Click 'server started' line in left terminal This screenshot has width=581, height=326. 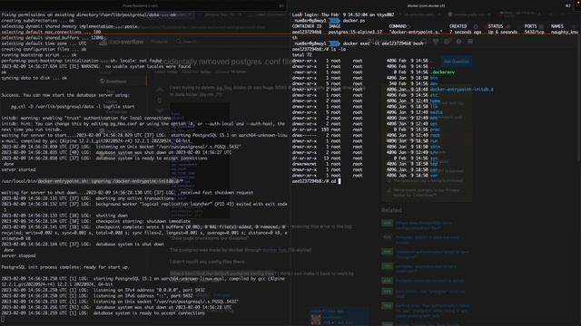coord(18,169)
